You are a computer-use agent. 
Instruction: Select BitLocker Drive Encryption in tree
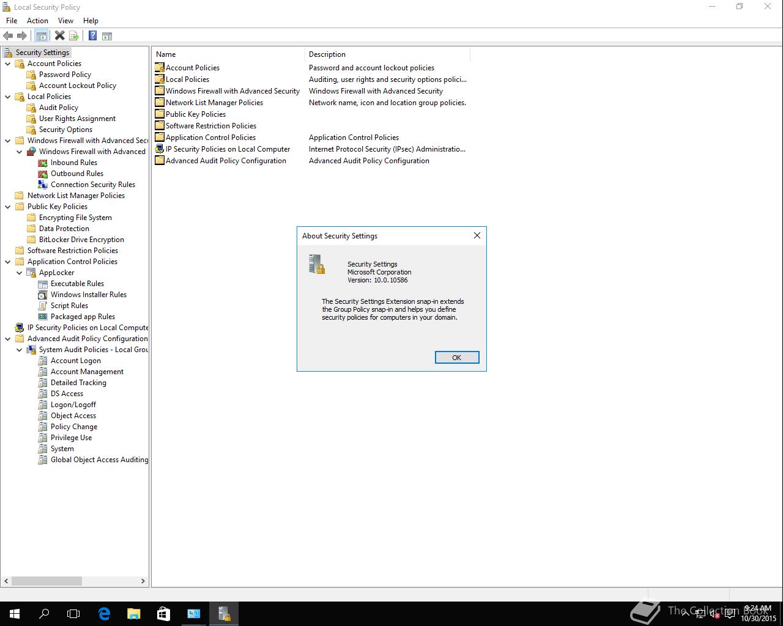coord(81,240)
